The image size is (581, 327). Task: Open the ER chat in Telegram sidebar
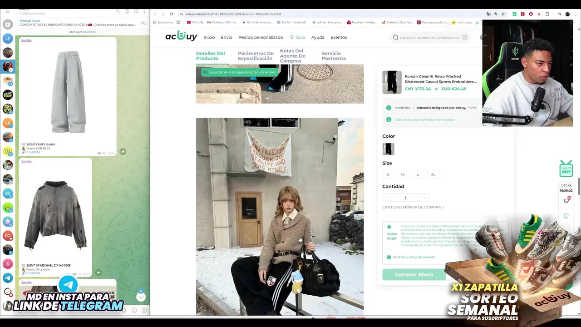pyautogui.click(x=8, y=123)
